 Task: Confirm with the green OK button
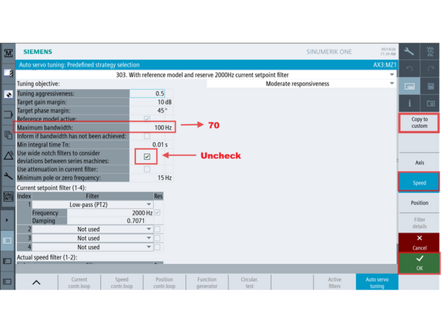point(419,263)
